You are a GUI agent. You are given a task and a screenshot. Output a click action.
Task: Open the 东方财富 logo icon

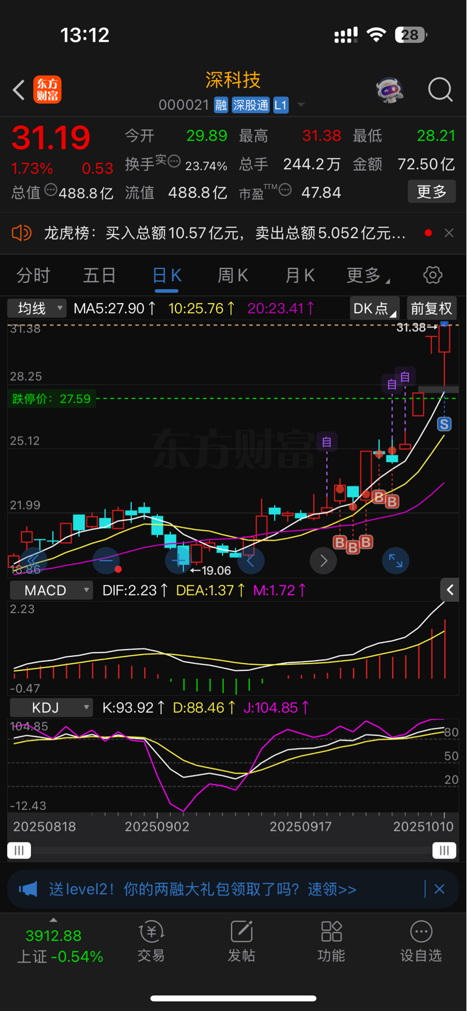coord(47,90)
